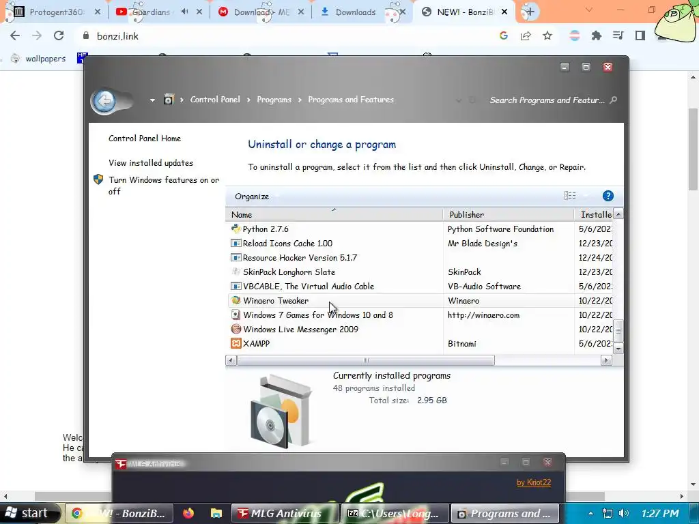Click the http://winaero.com publisher cell
Image resolution: width=699 pixels, height=524 pixels.
[x=483, y=315]
